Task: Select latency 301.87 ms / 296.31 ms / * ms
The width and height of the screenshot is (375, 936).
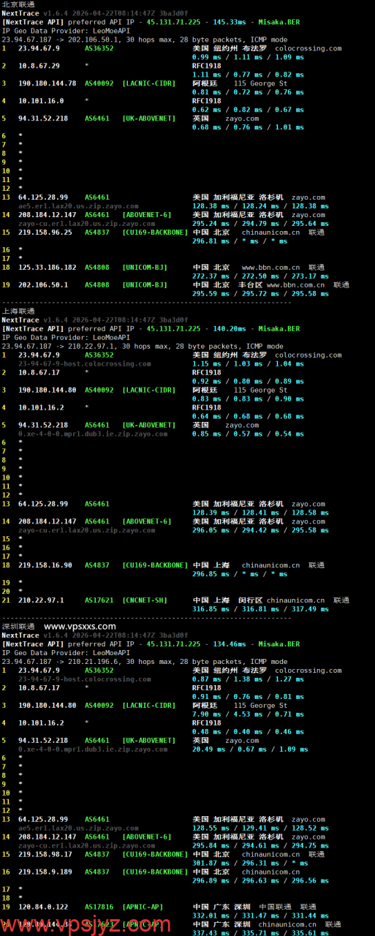Action: [251, 863]
